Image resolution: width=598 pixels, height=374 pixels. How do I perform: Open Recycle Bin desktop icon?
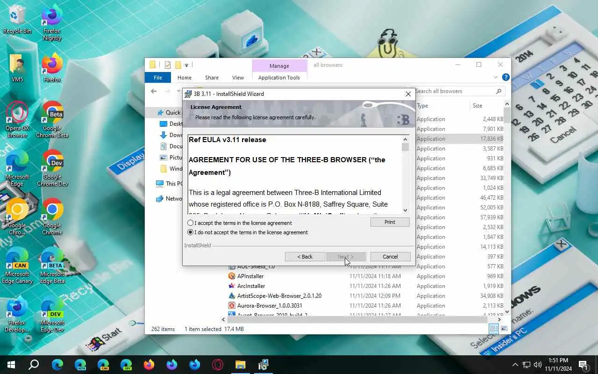pyautogui.click(x=17, y=19)
